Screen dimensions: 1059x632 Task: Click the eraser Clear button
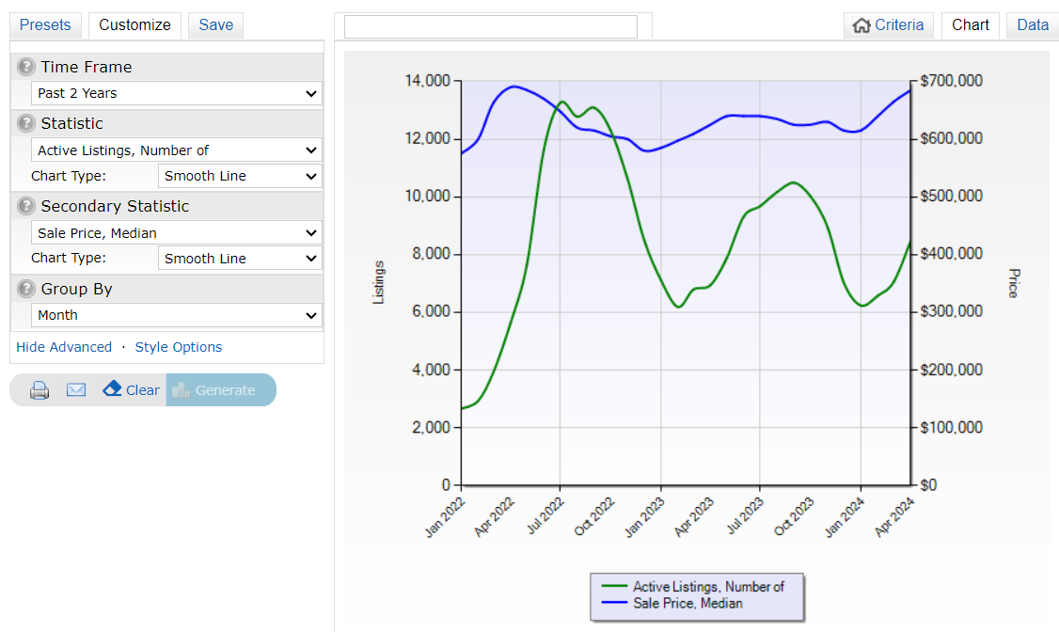131,390
